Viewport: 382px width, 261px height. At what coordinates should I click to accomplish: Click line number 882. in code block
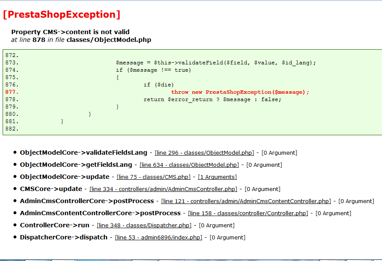12,129
